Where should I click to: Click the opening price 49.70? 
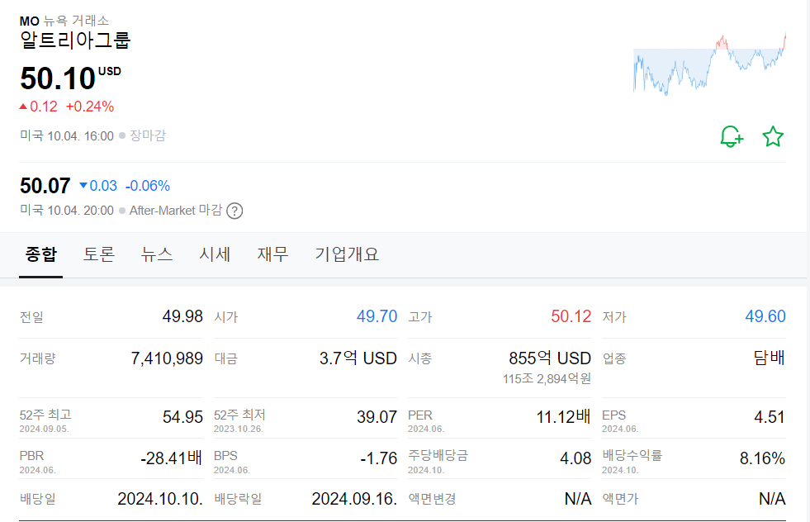point(377,316)
